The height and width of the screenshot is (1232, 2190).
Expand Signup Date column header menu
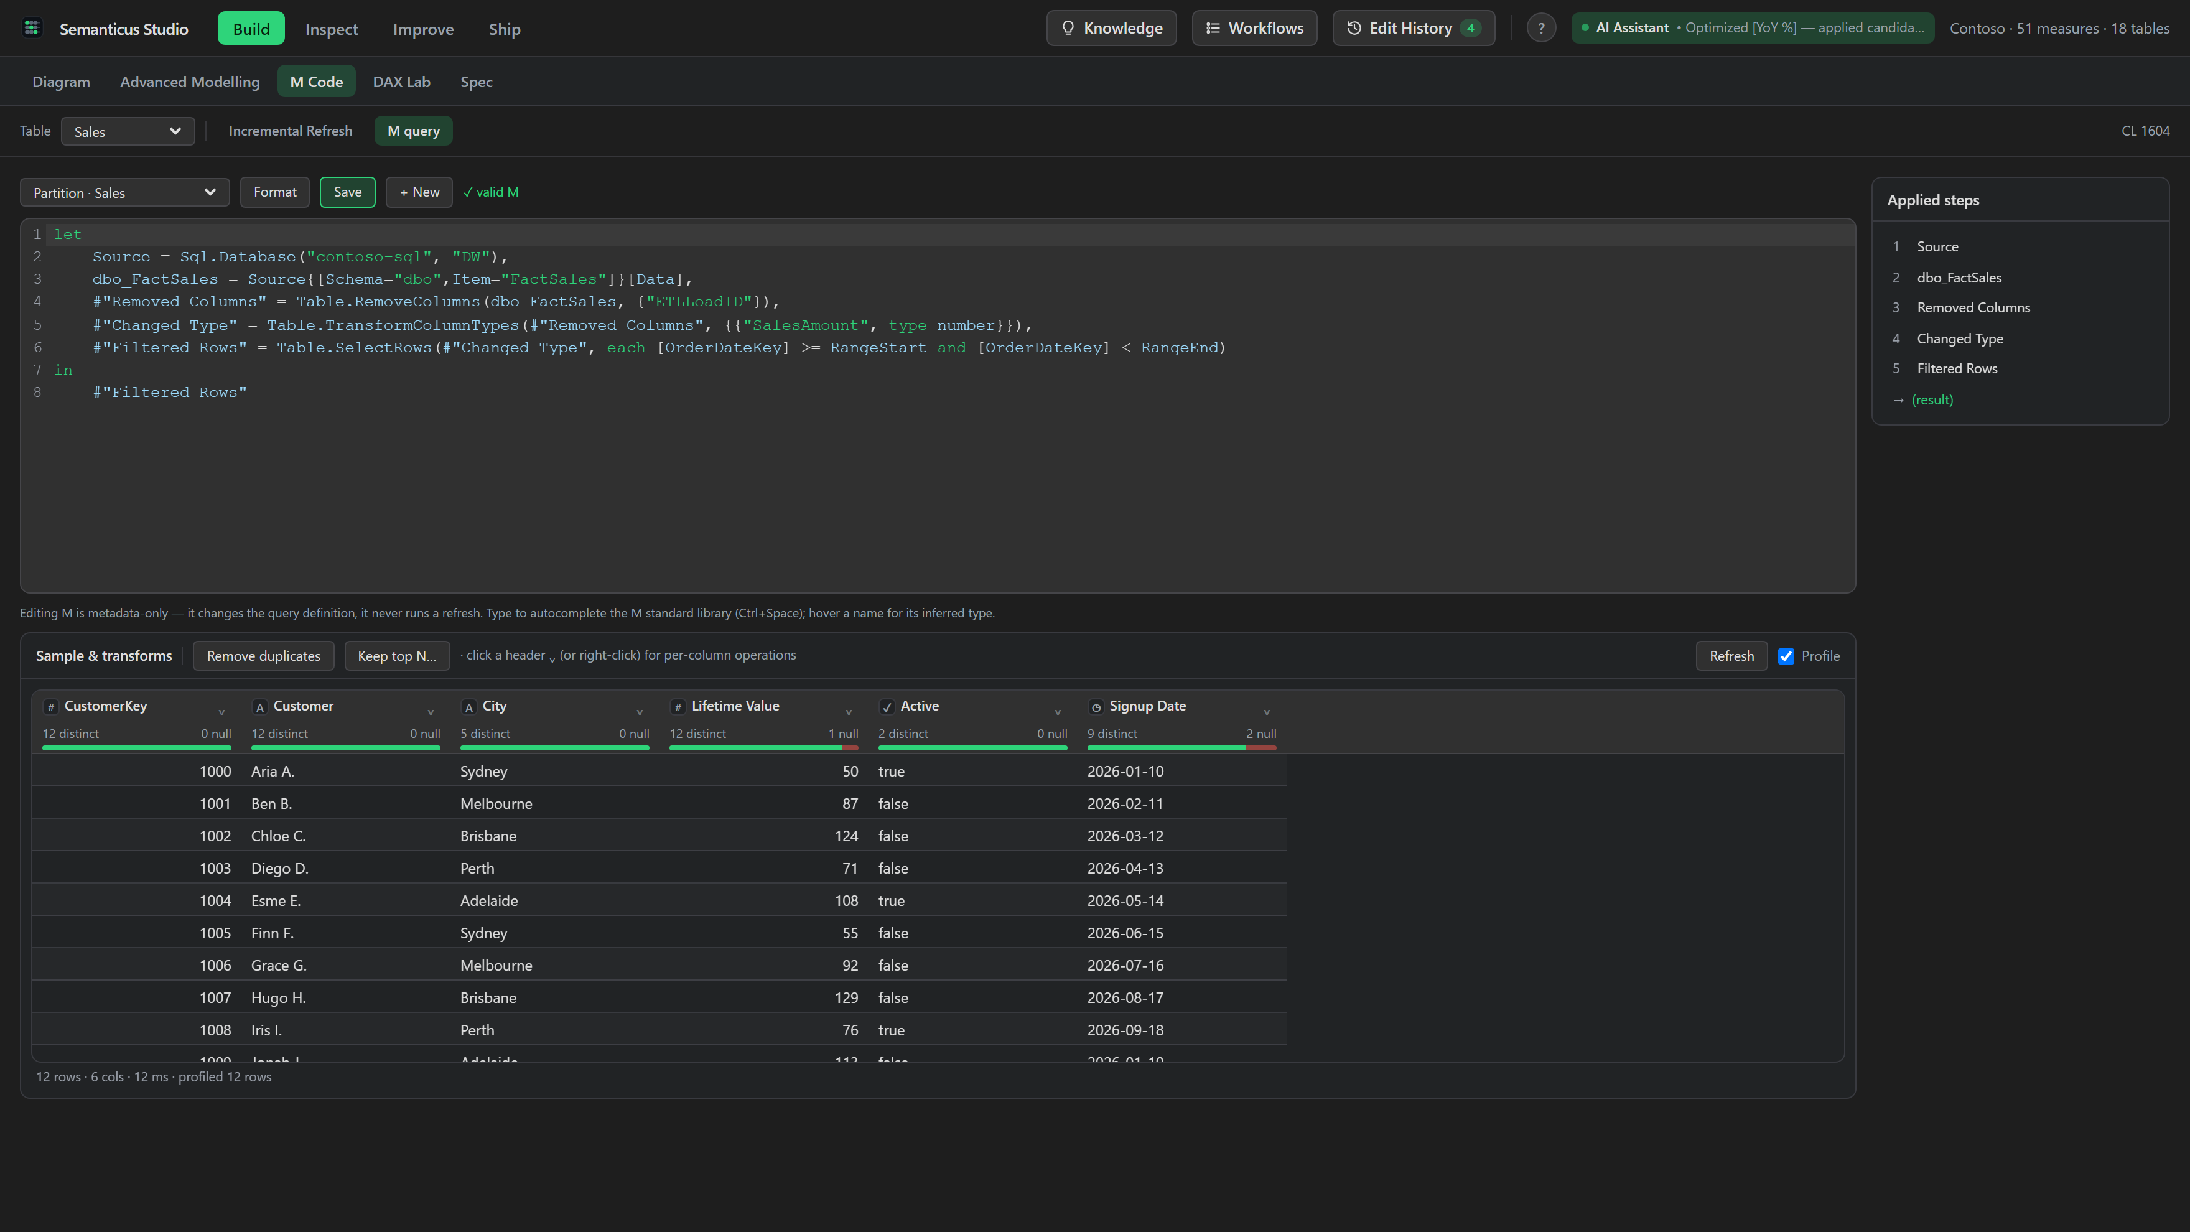click(x=1267, y=712)
